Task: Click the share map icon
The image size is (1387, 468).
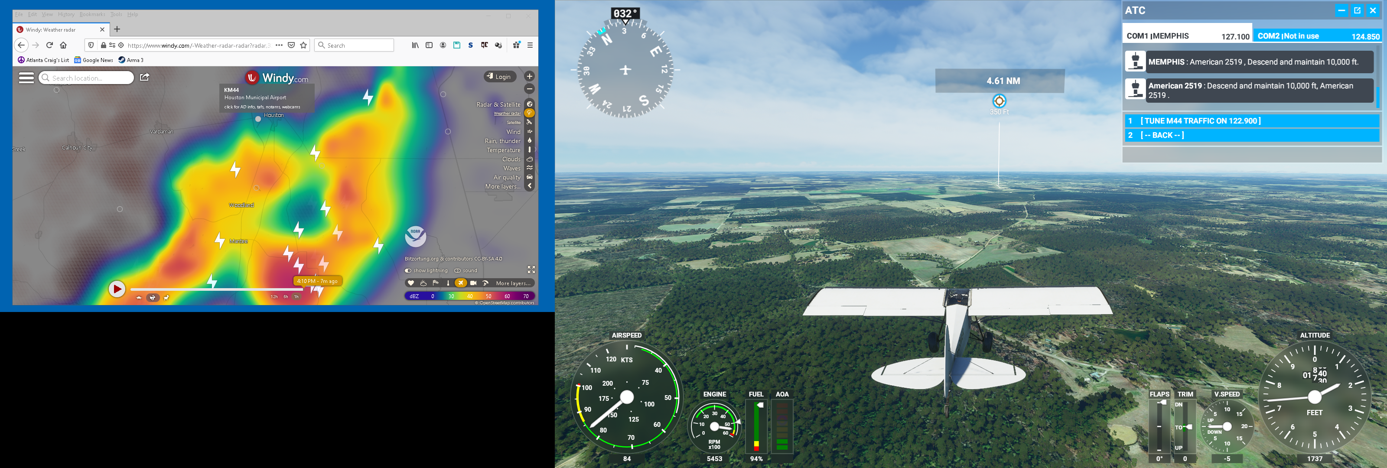Action: tap(144, 78)
